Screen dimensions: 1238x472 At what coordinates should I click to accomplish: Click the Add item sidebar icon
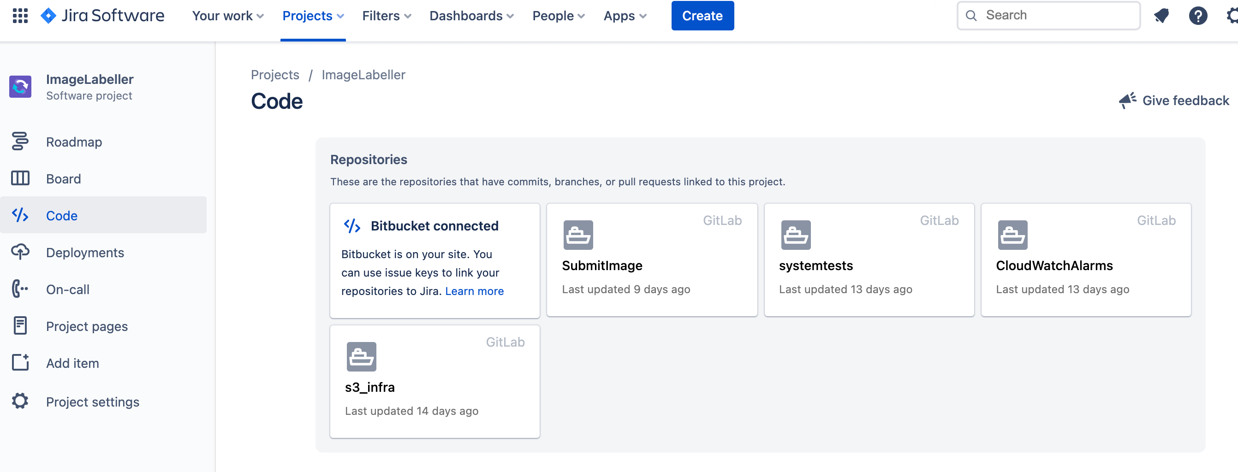(20, 362)
